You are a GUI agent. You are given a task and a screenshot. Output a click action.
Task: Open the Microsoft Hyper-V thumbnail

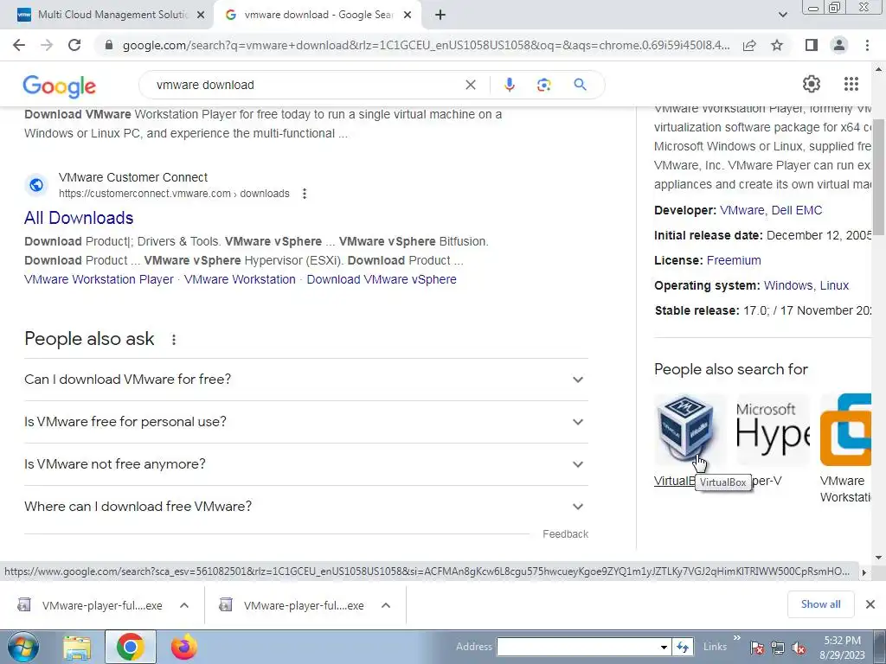(x=773, y=431)
